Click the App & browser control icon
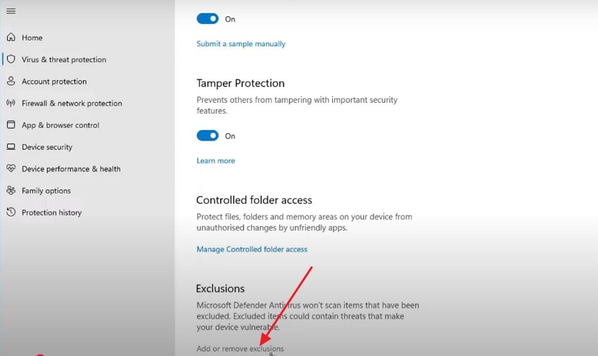 [11, 125]
